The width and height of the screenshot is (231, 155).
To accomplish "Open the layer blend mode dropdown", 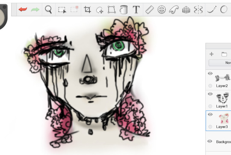I will pyautogui.click(x=220, y=63).
